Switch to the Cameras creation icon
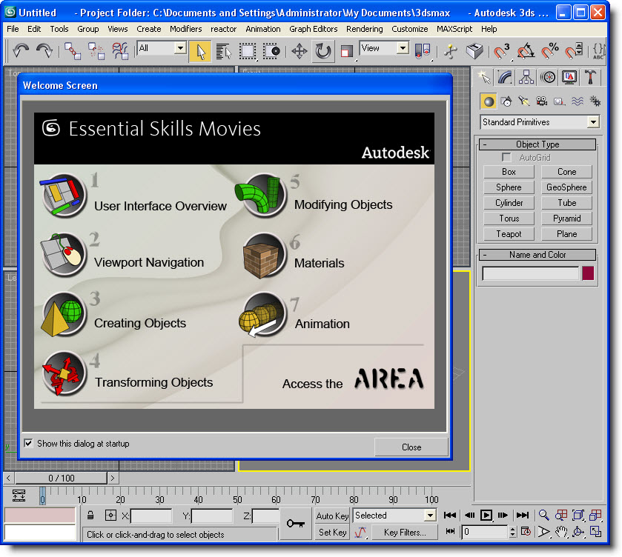This screenshot has height=557, width=622. (x=540, y=100)
